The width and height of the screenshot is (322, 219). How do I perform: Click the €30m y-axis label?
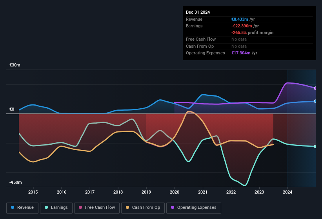[15, 65]
